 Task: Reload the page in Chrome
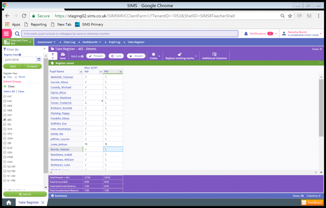click(24, 16)
